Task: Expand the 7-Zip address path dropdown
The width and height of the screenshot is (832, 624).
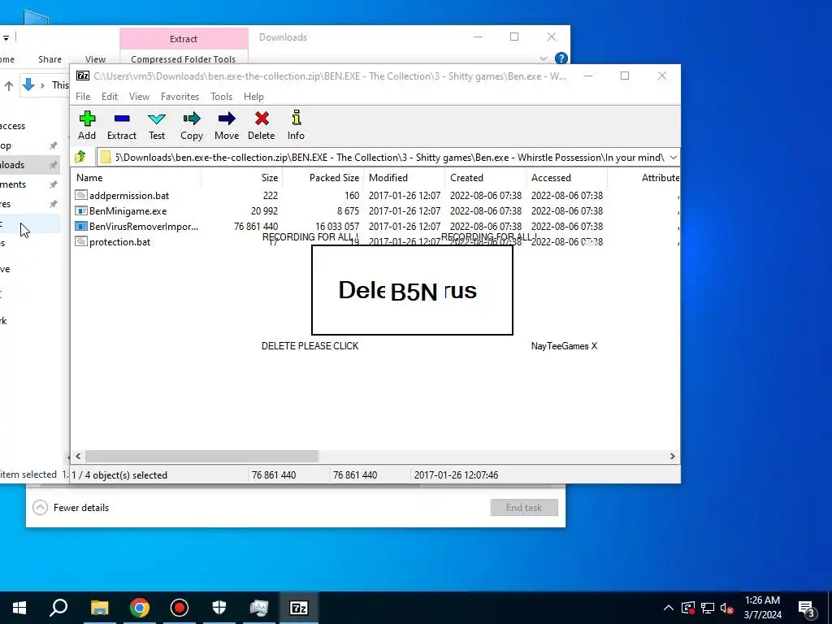Action: coord(674,157)
